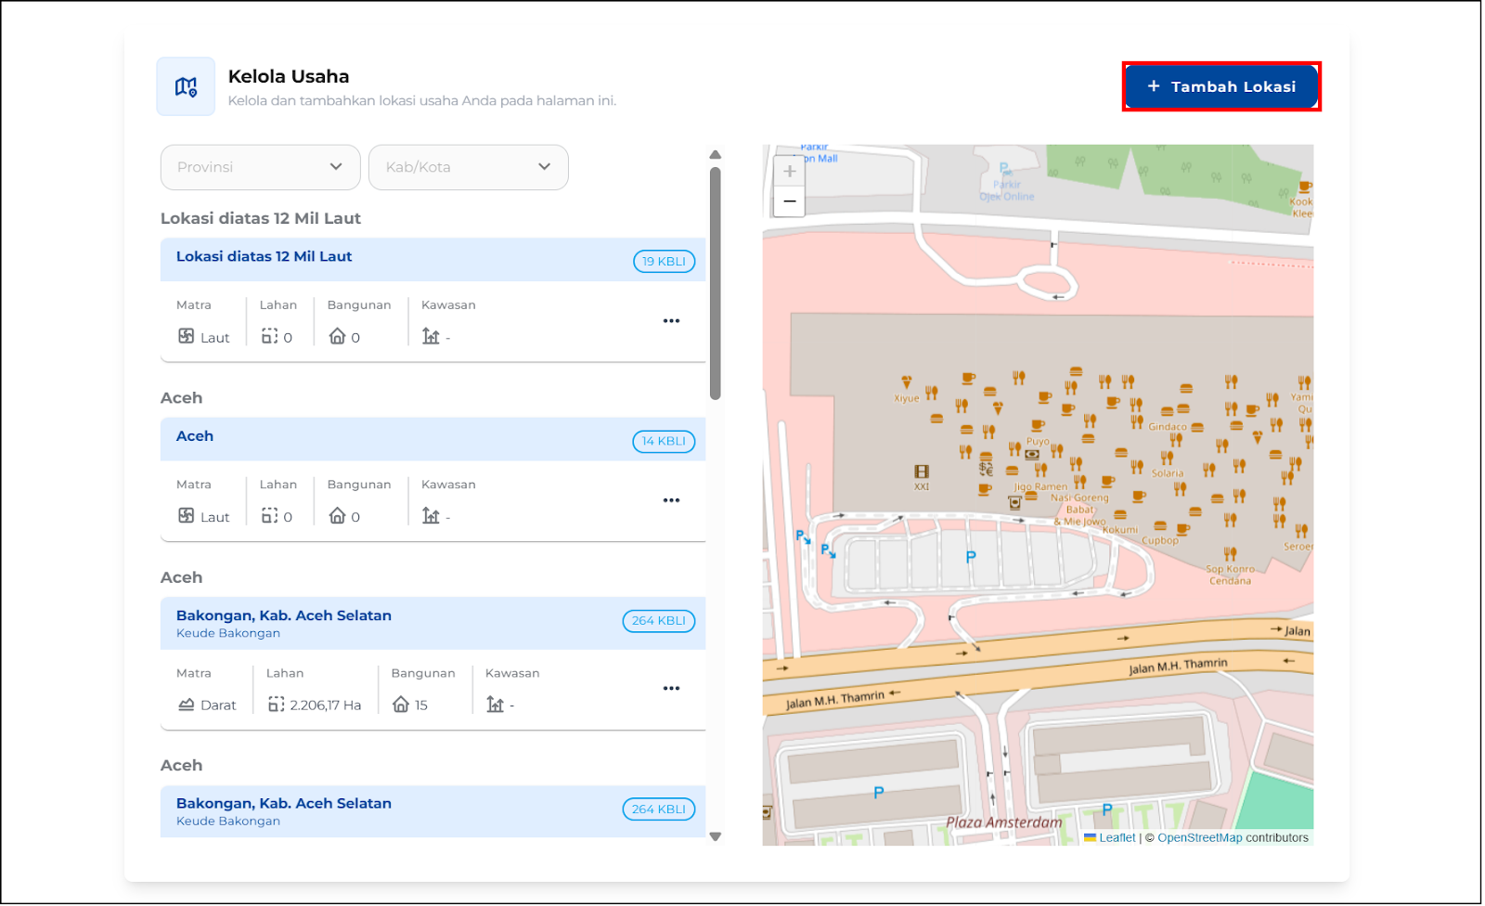Click the XXI cinema icon on map

pyautogui.click(x=921, y=472)
